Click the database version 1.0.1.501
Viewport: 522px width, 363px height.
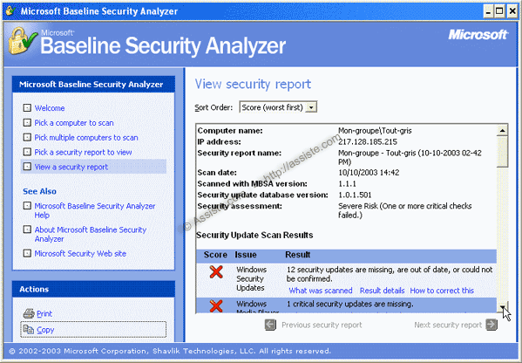(x=355, y=195)
